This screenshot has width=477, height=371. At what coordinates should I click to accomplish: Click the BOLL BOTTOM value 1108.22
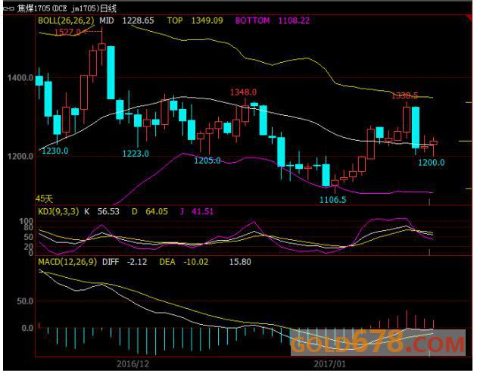click(293, 20)
